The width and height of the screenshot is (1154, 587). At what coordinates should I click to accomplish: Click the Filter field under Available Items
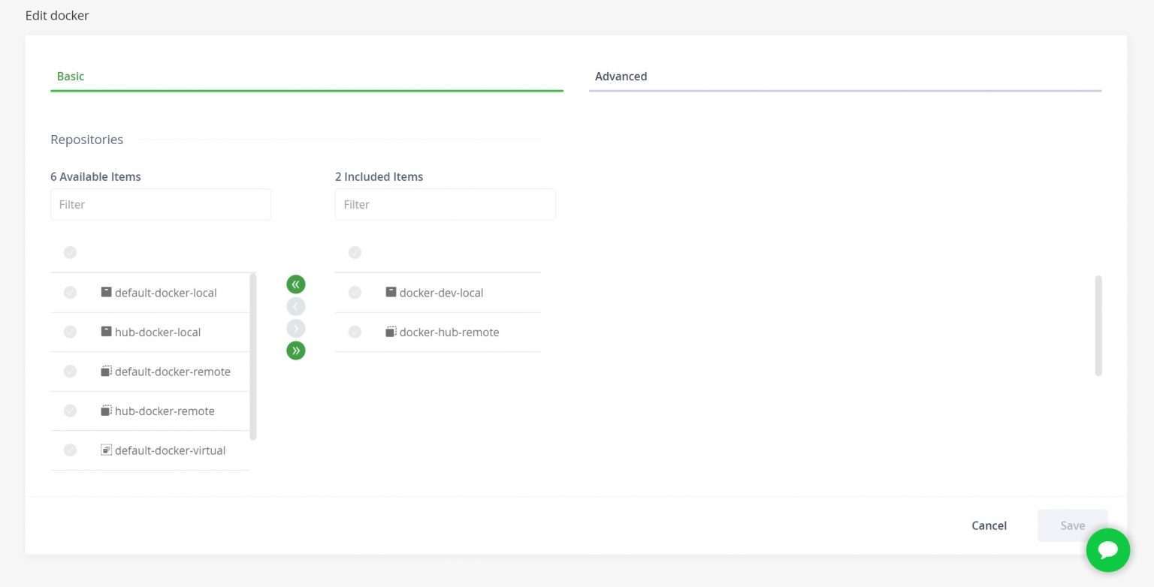coord(160,204)
